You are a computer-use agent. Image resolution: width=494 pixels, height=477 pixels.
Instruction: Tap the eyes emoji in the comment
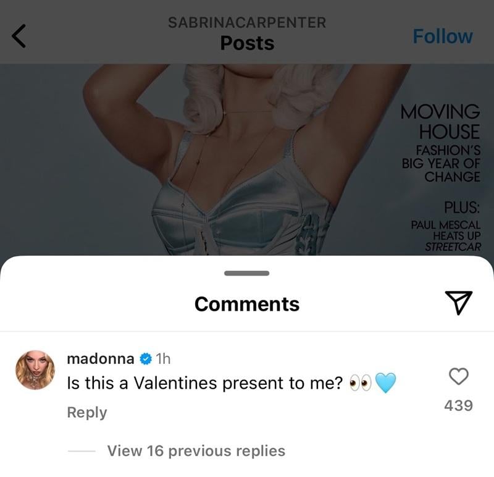coord(361,383)
